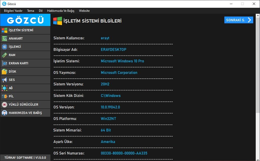The width and height of the screenshot is (260, 161).
Task: Click the value Microsoft Corporation
Action: pos(119,73)
